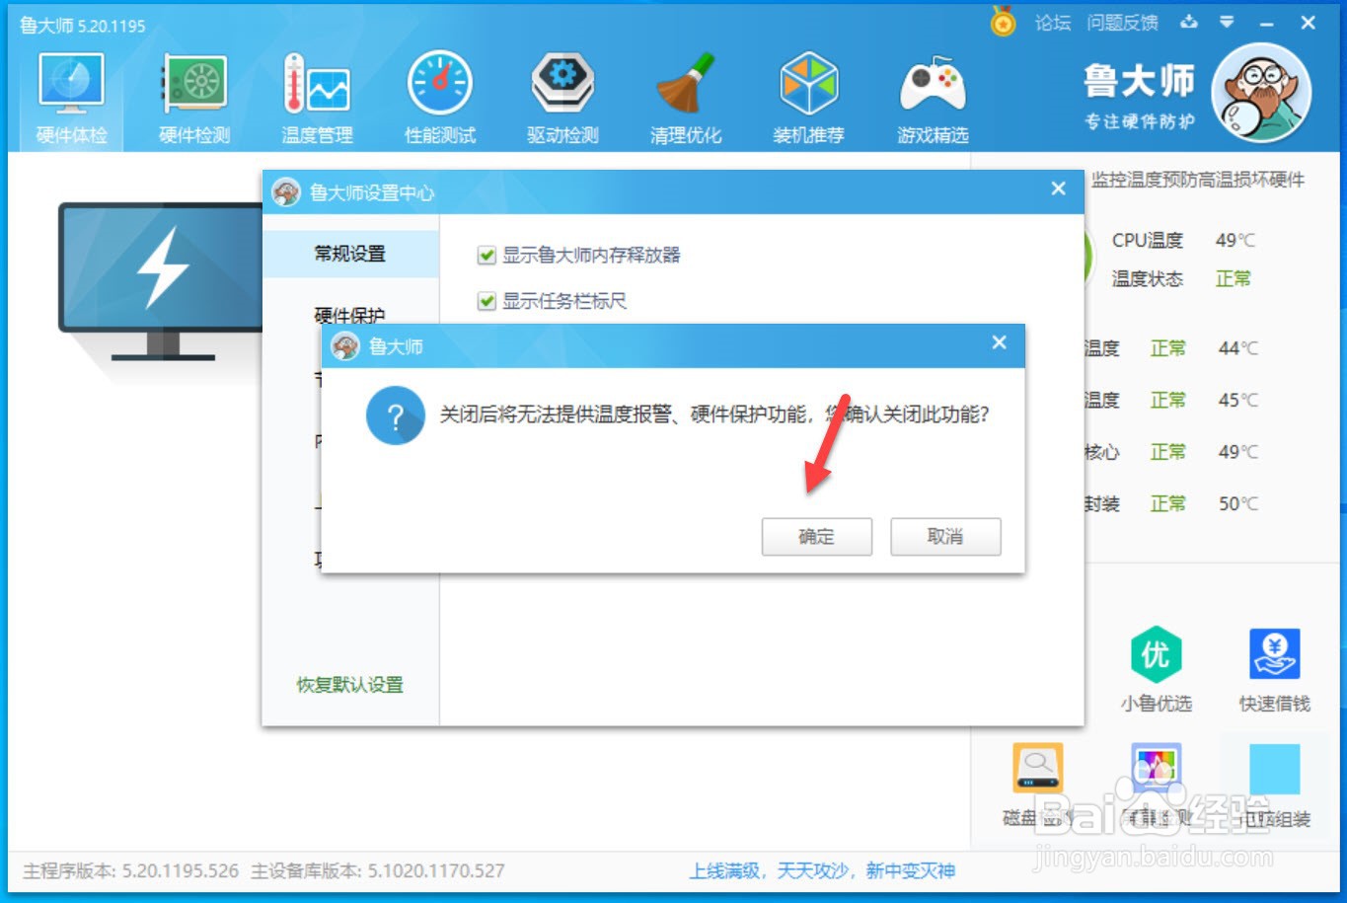The height and width of the screenshot is (903, 1347).
Task: Click the 封装 50℃ temperature value
Action: [x=1237, y=503]
